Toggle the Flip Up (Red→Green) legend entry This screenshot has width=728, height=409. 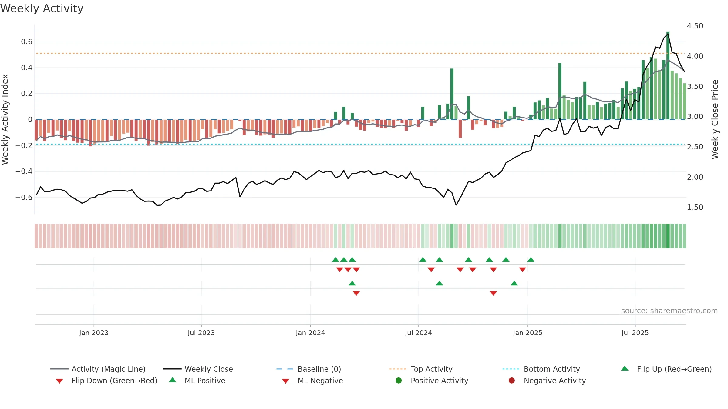coord(666,369)
